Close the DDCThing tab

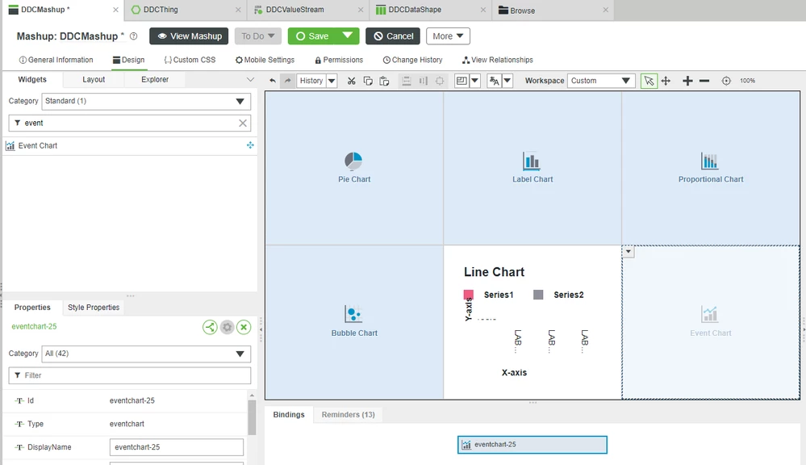click(238, 10)
